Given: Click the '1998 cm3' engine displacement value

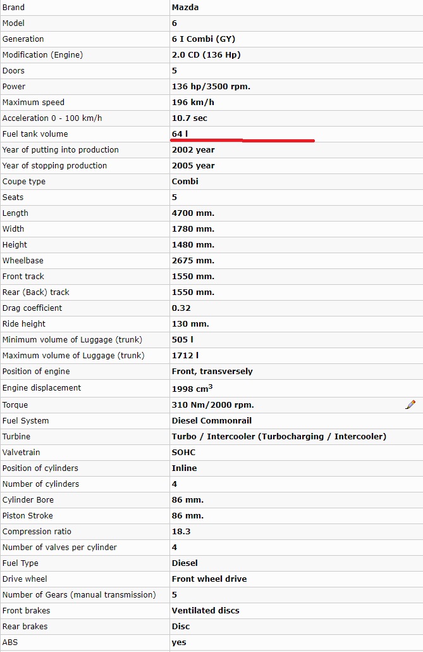Looking at the screenshot, I should click(192, 389).
